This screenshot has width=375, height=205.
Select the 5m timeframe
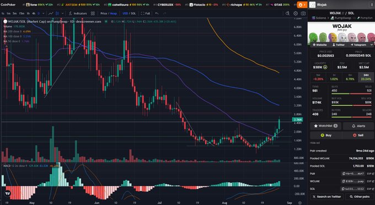click(15, 14)
